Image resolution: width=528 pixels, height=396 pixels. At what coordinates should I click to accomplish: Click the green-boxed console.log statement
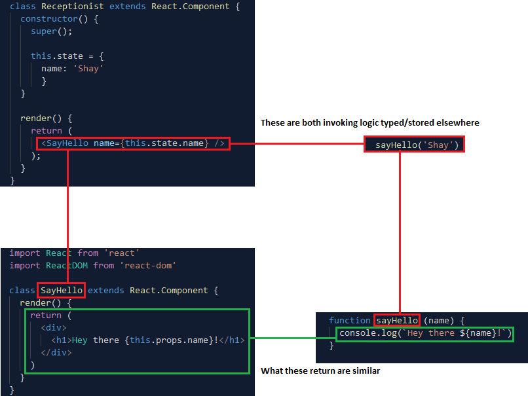pos(424,333)
